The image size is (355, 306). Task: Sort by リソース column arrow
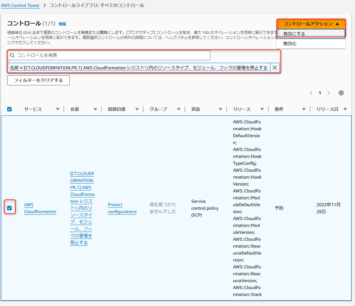coord(262,109)
